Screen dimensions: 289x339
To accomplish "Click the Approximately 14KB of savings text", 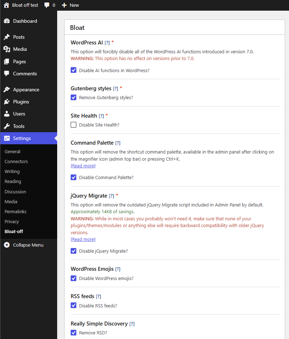I will point(103,212).
